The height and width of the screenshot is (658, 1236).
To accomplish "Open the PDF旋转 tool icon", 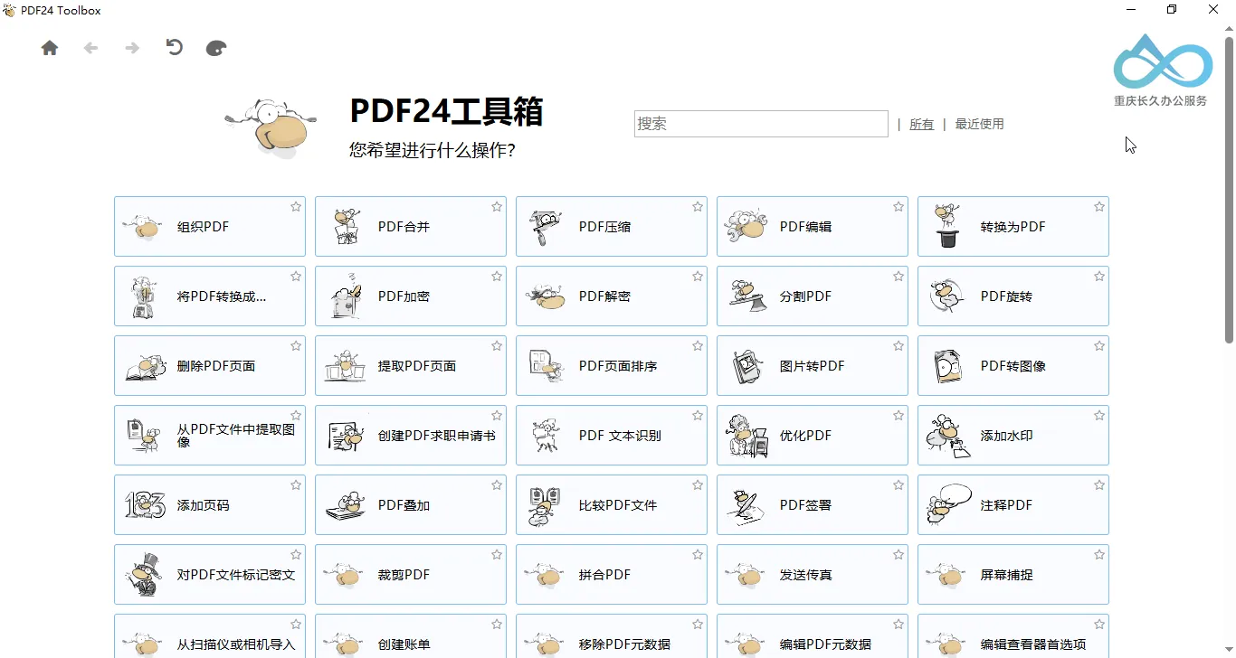I will (947, 296).
